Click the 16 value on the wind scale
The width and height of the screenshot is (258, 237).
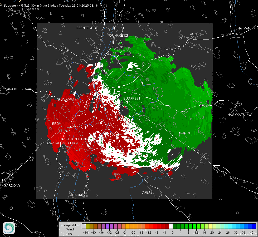[x=204, y=233]
